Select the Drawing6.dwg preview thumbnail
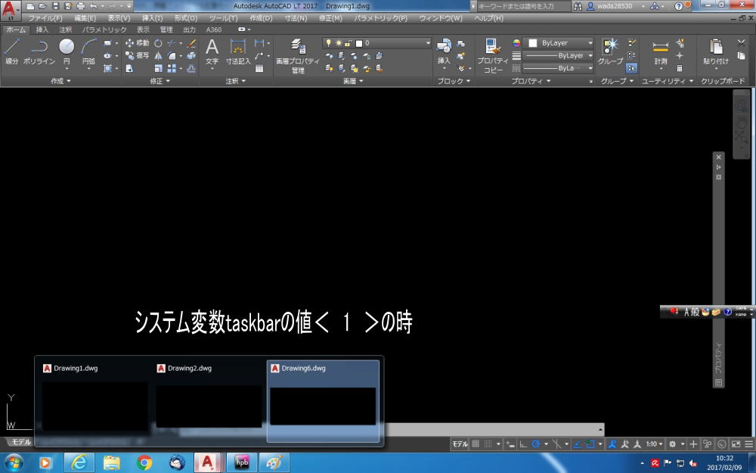 pyautogui.click(x=323, y=400)
